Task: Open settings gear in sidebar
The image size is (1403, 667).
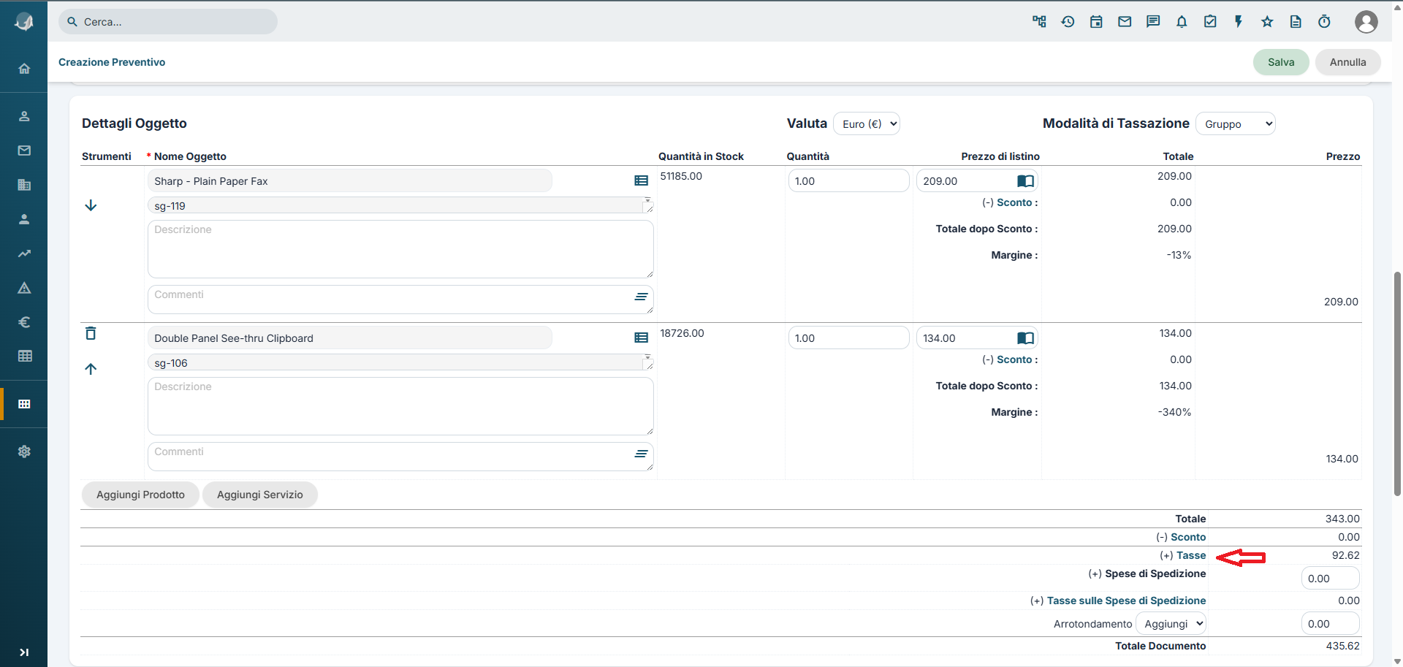Action: (x=24, y=451)
